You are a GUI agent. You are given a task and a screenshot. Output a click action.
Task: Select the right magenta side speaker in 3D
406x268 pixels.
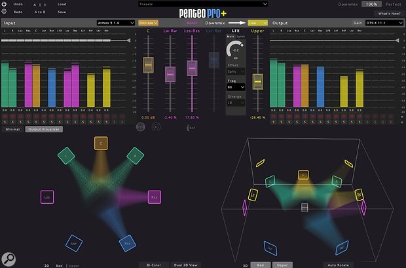tap(364, 208)
